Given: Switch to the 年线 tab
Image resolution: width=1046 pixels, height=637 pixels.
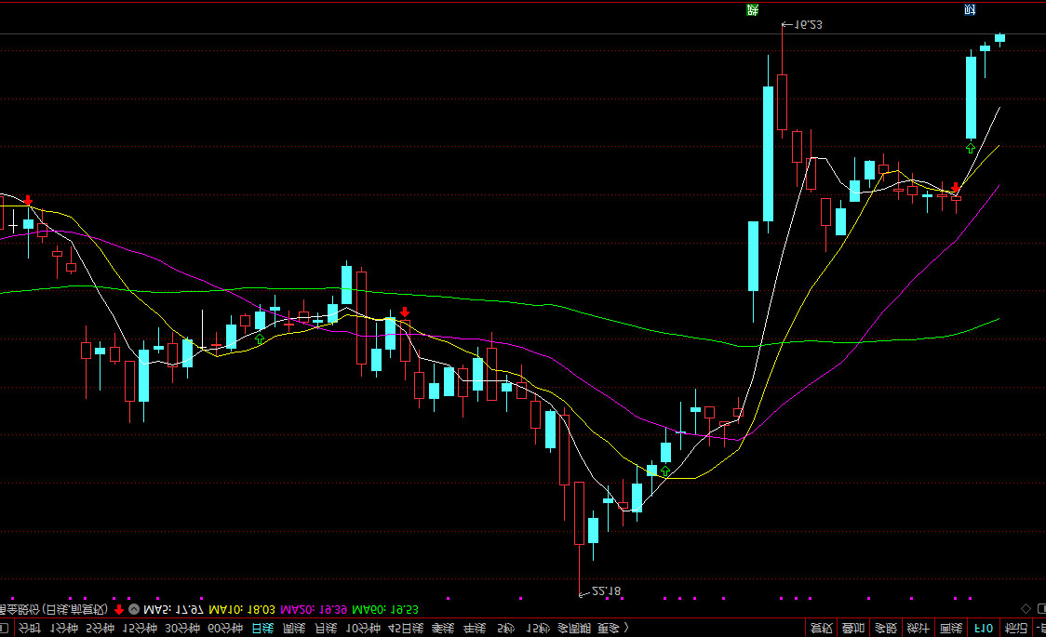Looking at the screenshot, I should [x=475, y=629].
